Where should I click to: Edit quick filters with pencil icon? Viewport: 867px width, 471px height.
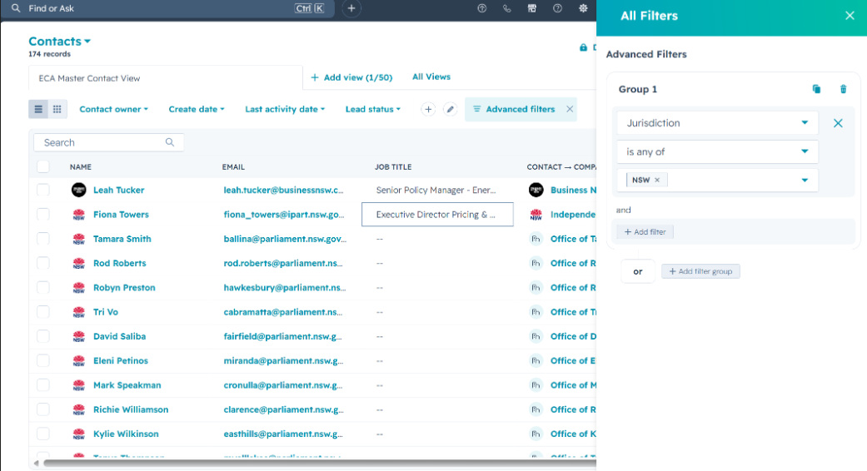click(x=450, y=109)
